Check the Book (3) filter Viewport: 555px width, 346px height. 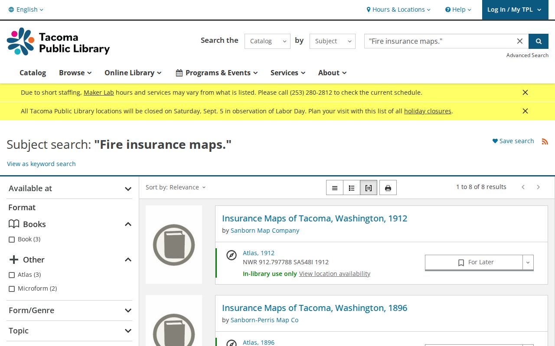pyautogui.click(x=12, y=240)
